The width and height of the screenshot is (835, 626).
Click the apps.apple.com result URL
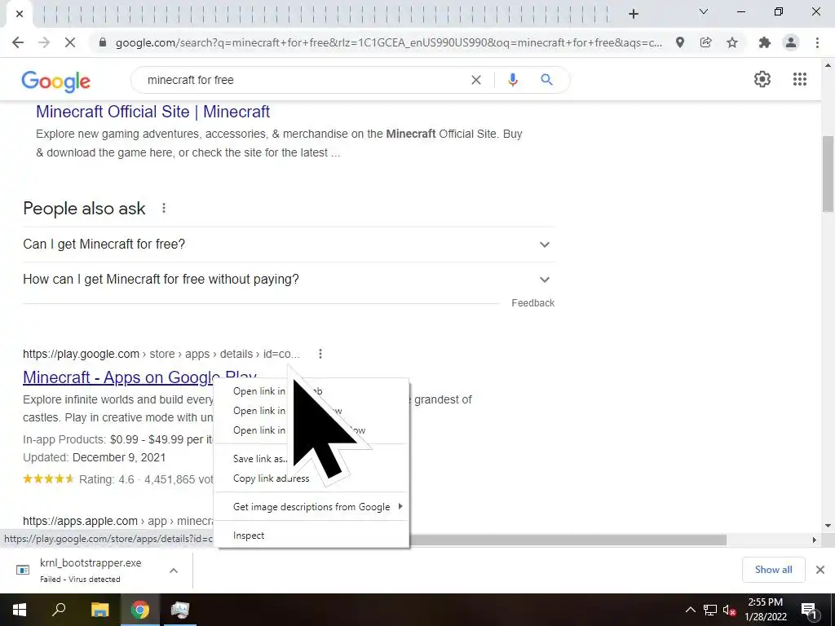coord(118,521)
